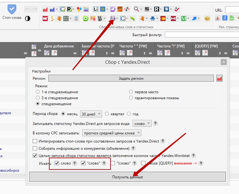Click the Получить данные button

point(128,177)
